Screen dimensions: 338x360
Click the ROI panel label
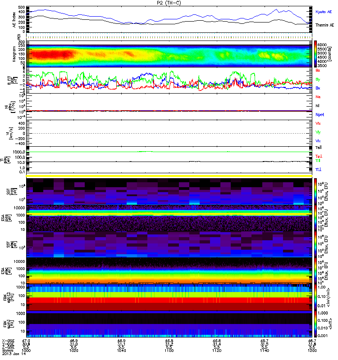click(x=19, y=36)
